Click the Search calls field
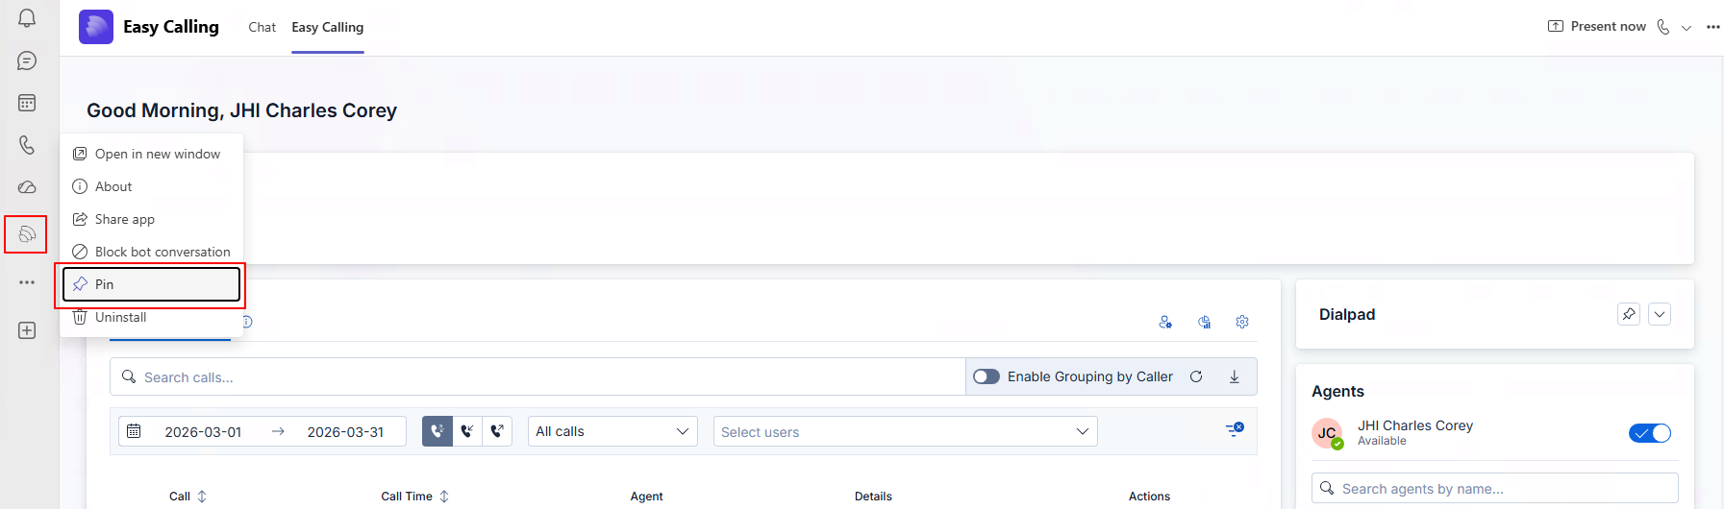Image resolution: width=1724 pixels, height=509 pixels. [x=537, y=376]
